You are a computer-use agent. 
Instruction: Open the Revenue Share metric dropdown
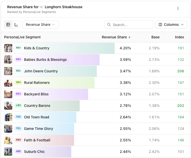point(41,25)
